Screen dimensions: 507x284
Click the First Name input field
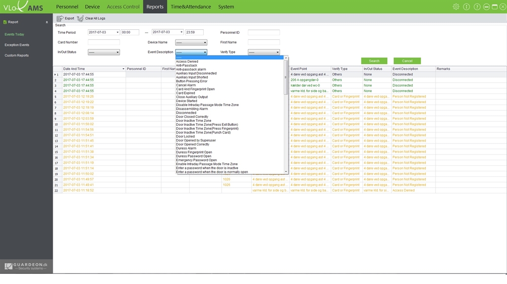tap(264, 42)
